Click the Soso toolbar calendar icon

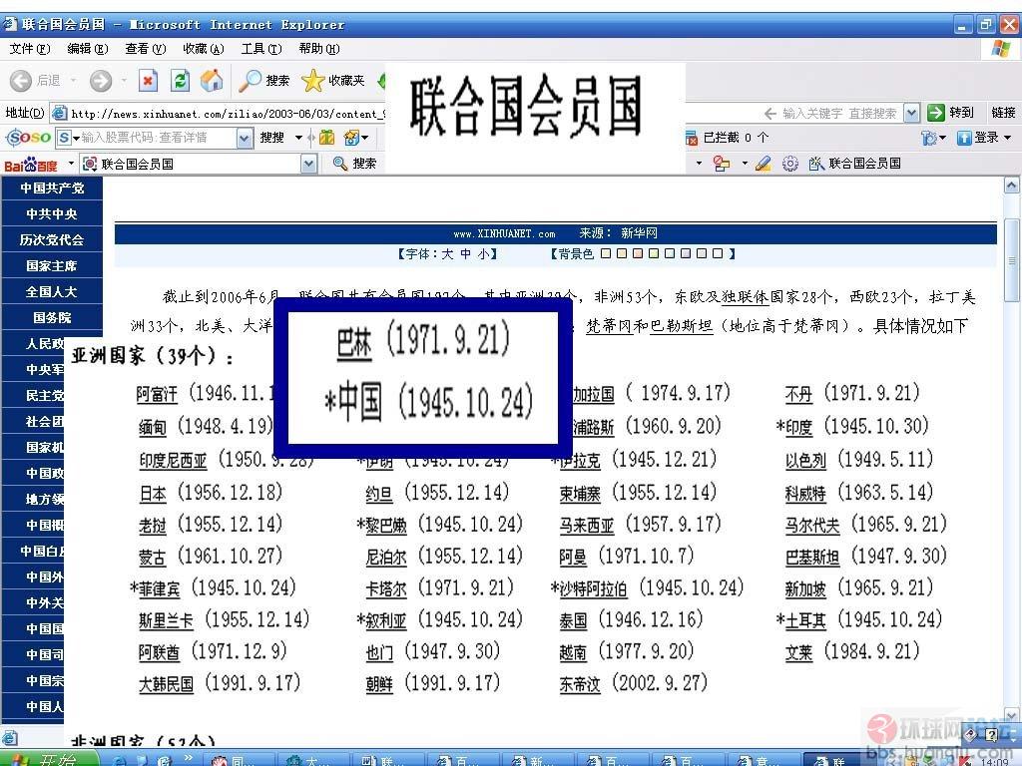click(327, 138)
